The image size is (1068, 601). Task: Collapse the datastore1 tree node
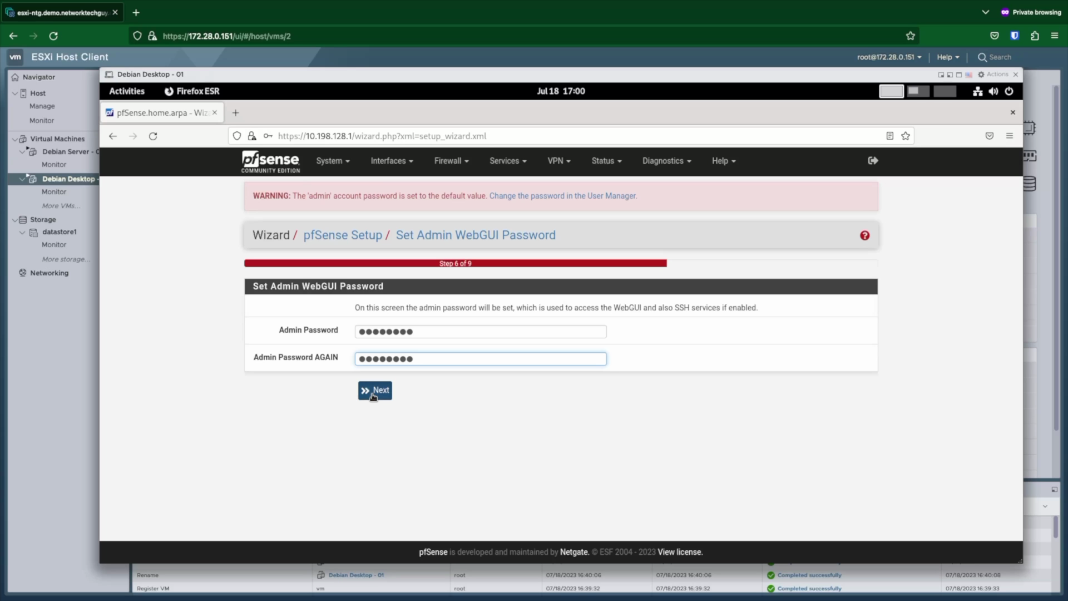22,232
